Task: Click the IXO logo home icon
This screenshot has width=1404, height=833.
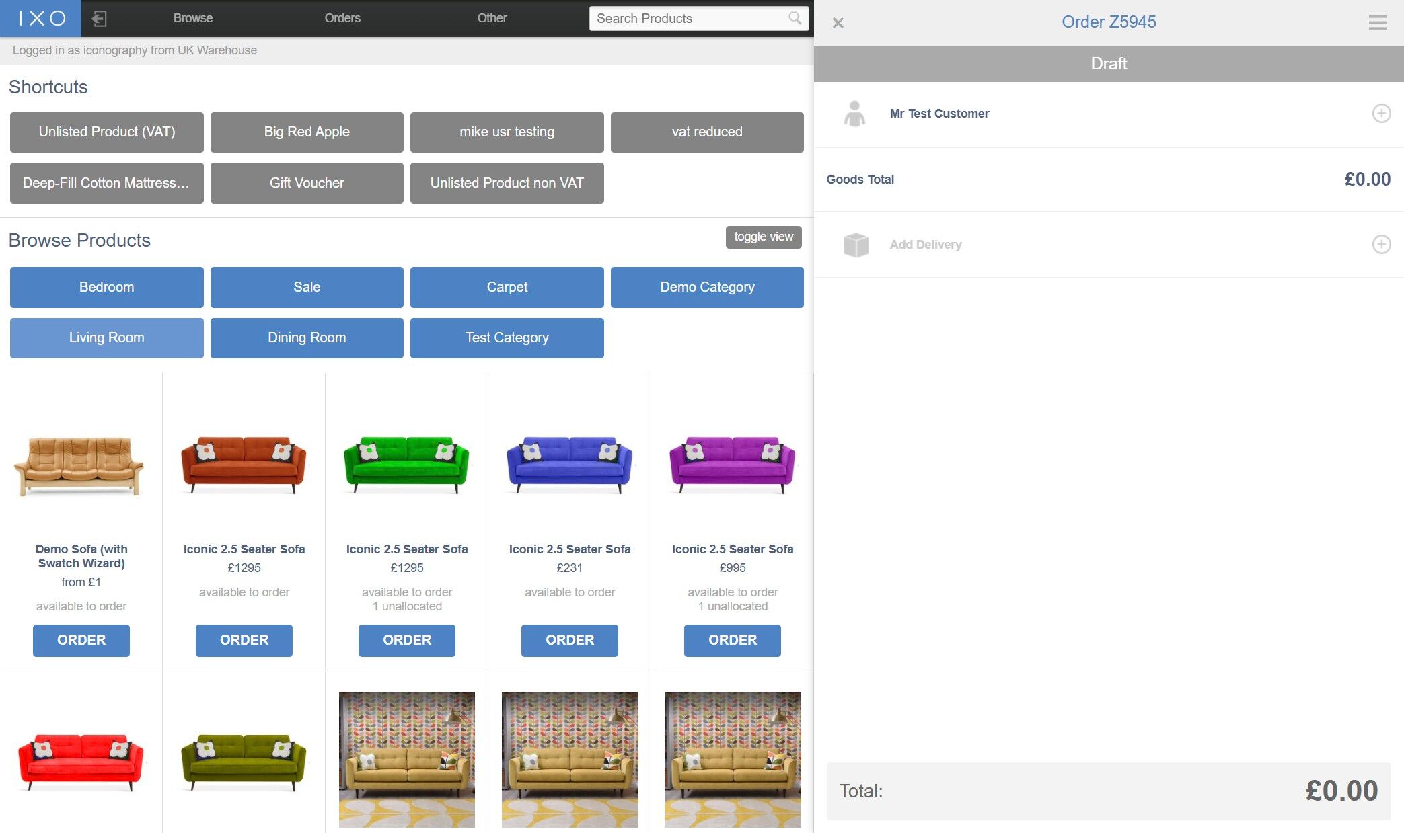Action: 40,18
